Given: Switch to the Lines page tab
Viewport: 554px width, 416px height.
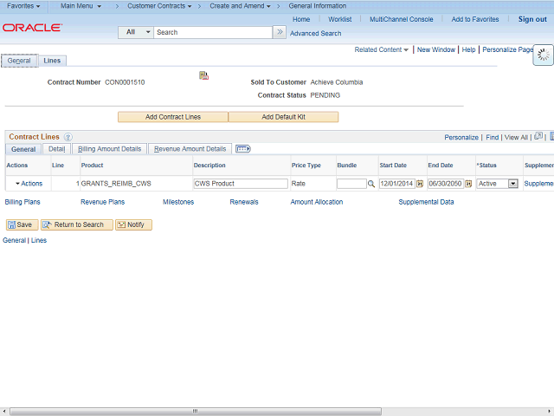Looking at the screenshot, I should [52, 61].
